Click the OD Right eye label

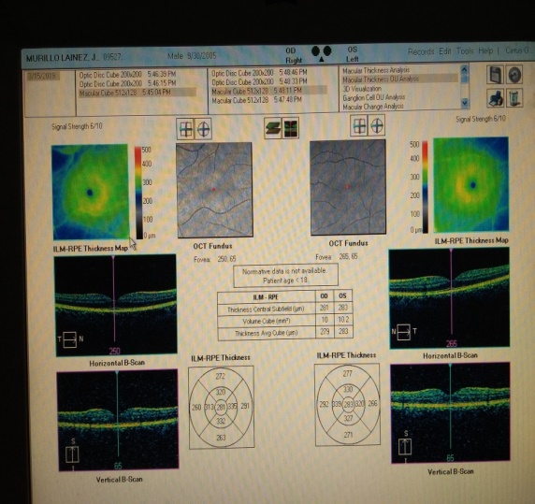294,55
